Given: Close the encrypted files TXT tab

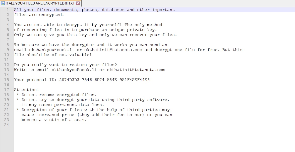Looking at the screenshot, I should [78, 3].
